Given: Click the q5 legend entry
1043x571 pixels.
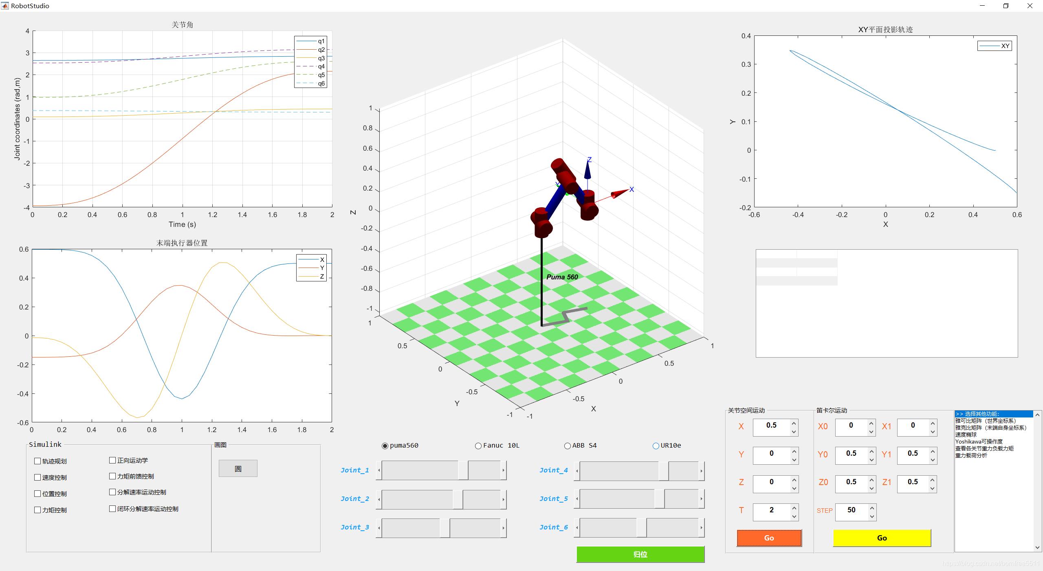Looking at the screenshot, I should coord(310,75).
